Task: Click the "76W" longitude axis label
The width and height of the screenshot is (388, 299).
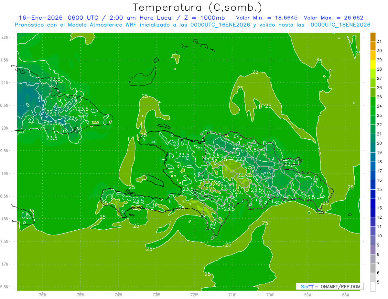Action: (42, 295)
